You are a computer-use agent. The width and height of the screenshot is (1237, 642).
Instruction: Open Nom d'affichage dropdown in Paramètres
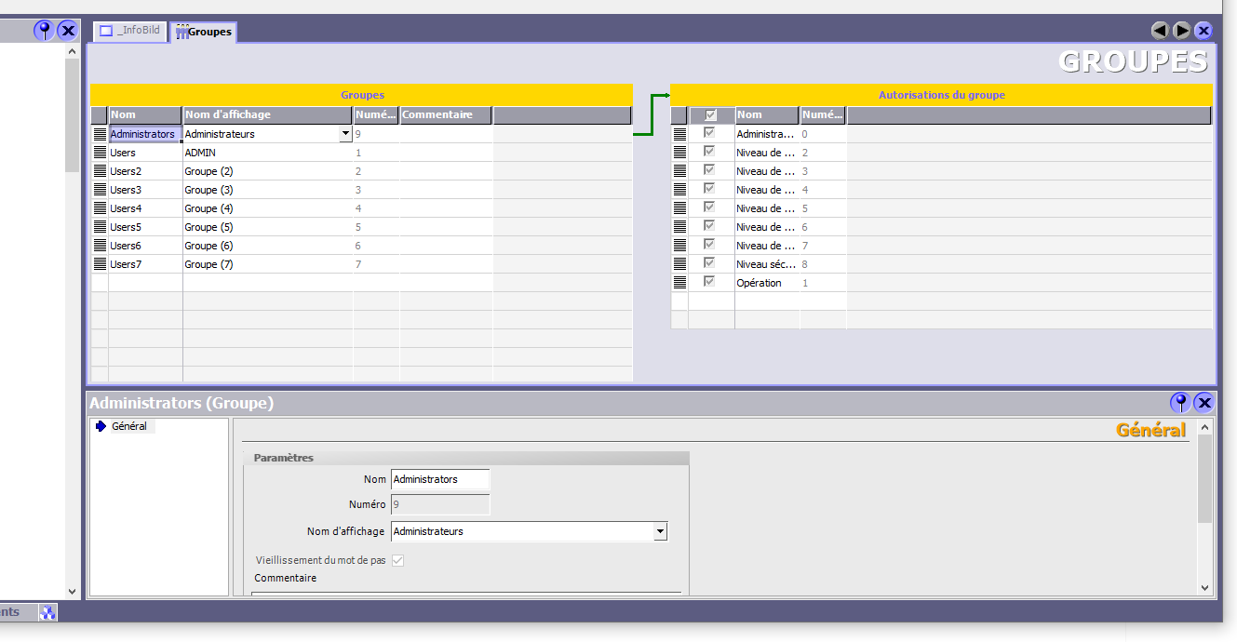(x=660, y=532)
